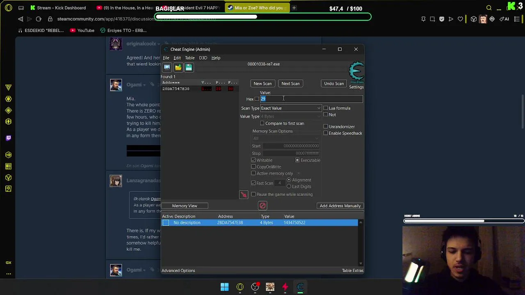This screenshot has width=525, height=295.
Task: Switch to Cheat Engine taskbar icon
Action: (300, 287)
